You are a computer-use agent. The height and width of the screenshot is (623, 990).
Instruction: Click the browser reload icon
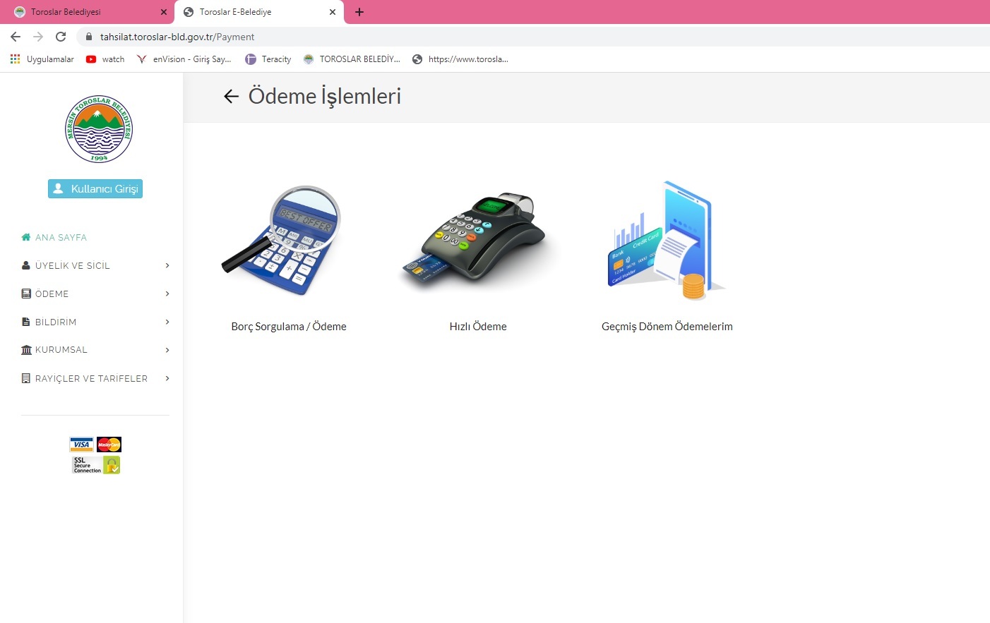coord(61,37)
